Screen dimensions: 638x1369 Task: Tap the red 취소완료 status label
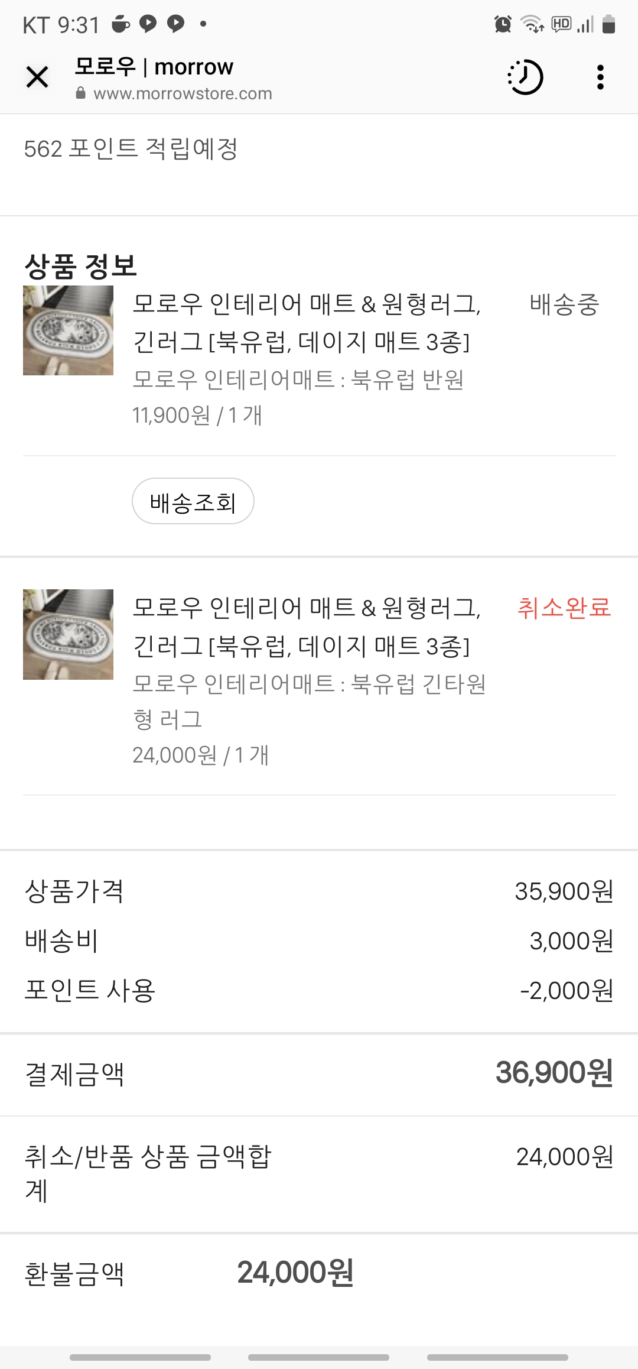pos(564,608)
